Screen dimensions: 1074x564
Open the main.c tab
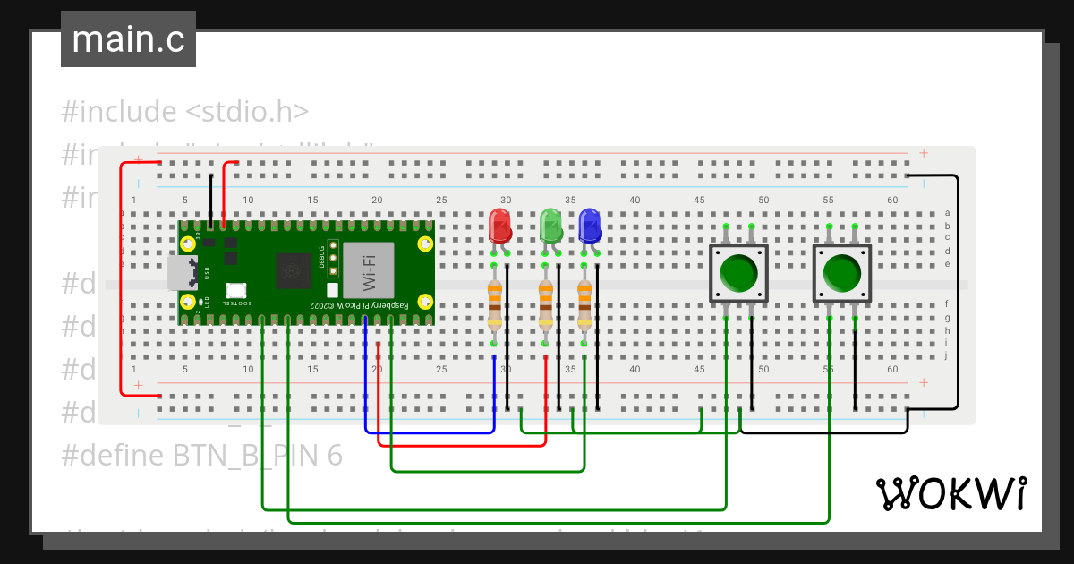coord(127,38)
